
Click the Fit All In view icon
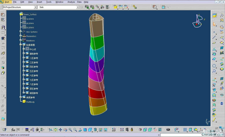tap(56, 130)
